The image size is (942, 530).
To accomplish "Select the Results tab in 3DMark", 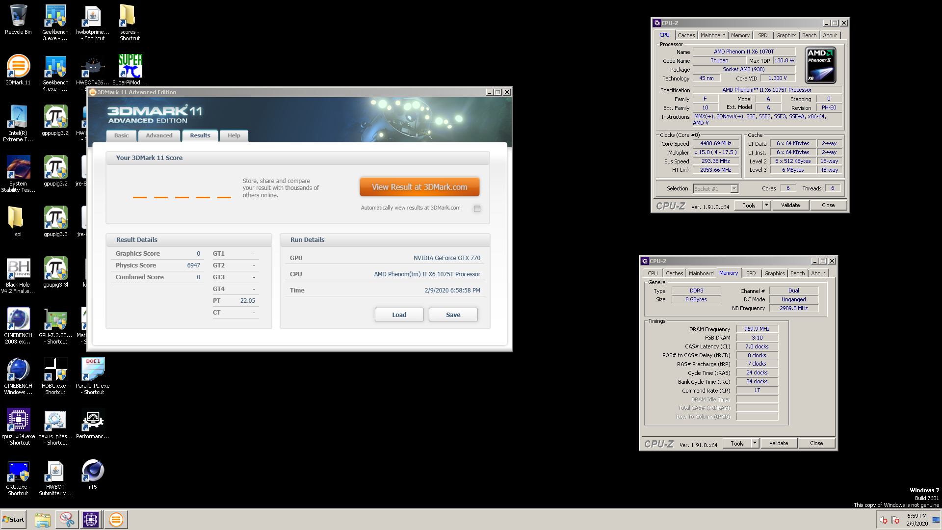I will [200, 135].
